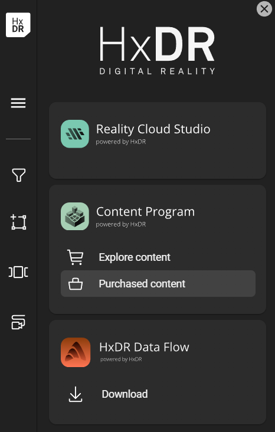
Task: Click the download arrow icon
Action: [x=76, y=394]
